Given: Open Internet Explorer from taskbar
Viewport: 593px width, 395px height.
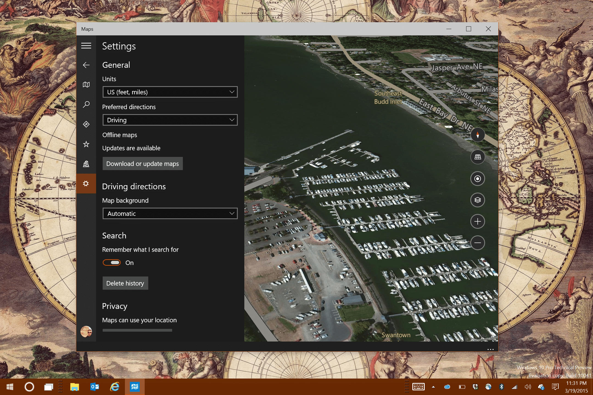Looking at the screenshot, I should pos(115,387).
